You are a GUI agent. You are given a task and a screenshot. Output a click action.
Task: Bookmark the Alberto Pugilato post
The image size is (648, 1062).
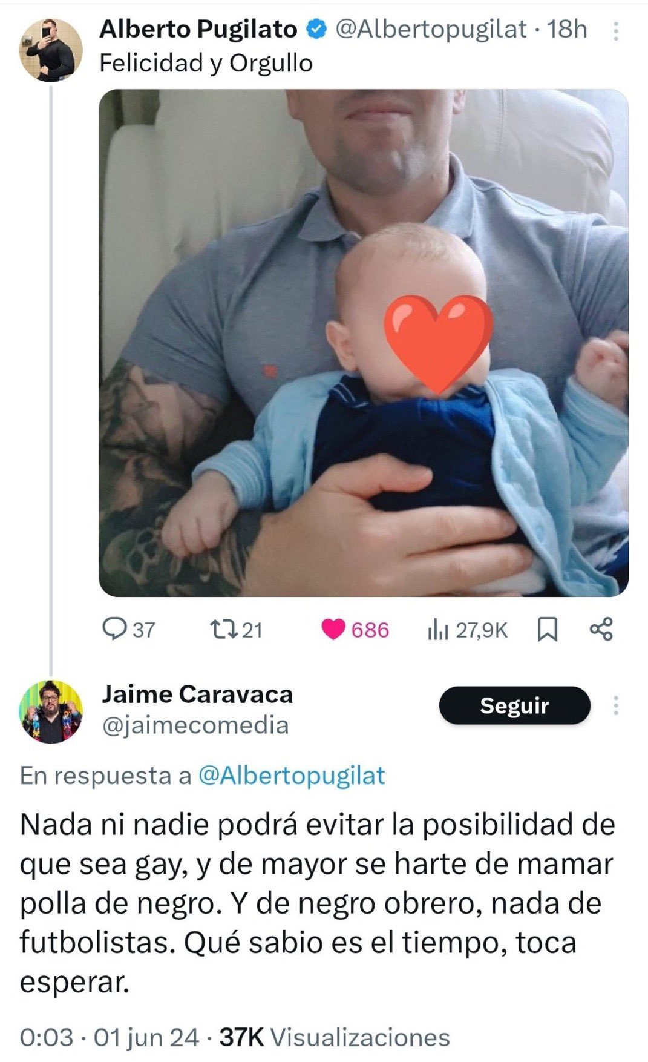548,630
